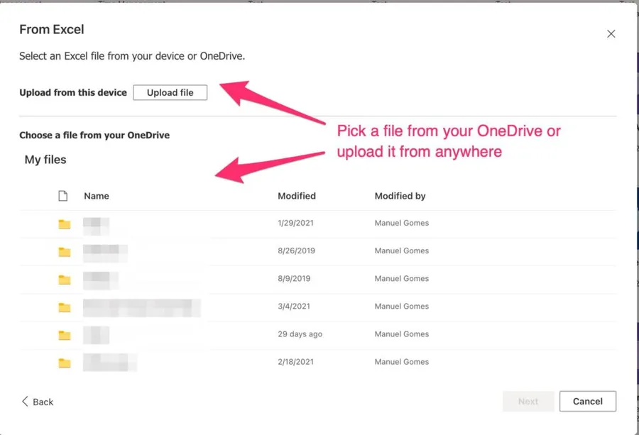Select the folder name in 1/29/2021 row
The image size is (639, 435).
point(96,224)
